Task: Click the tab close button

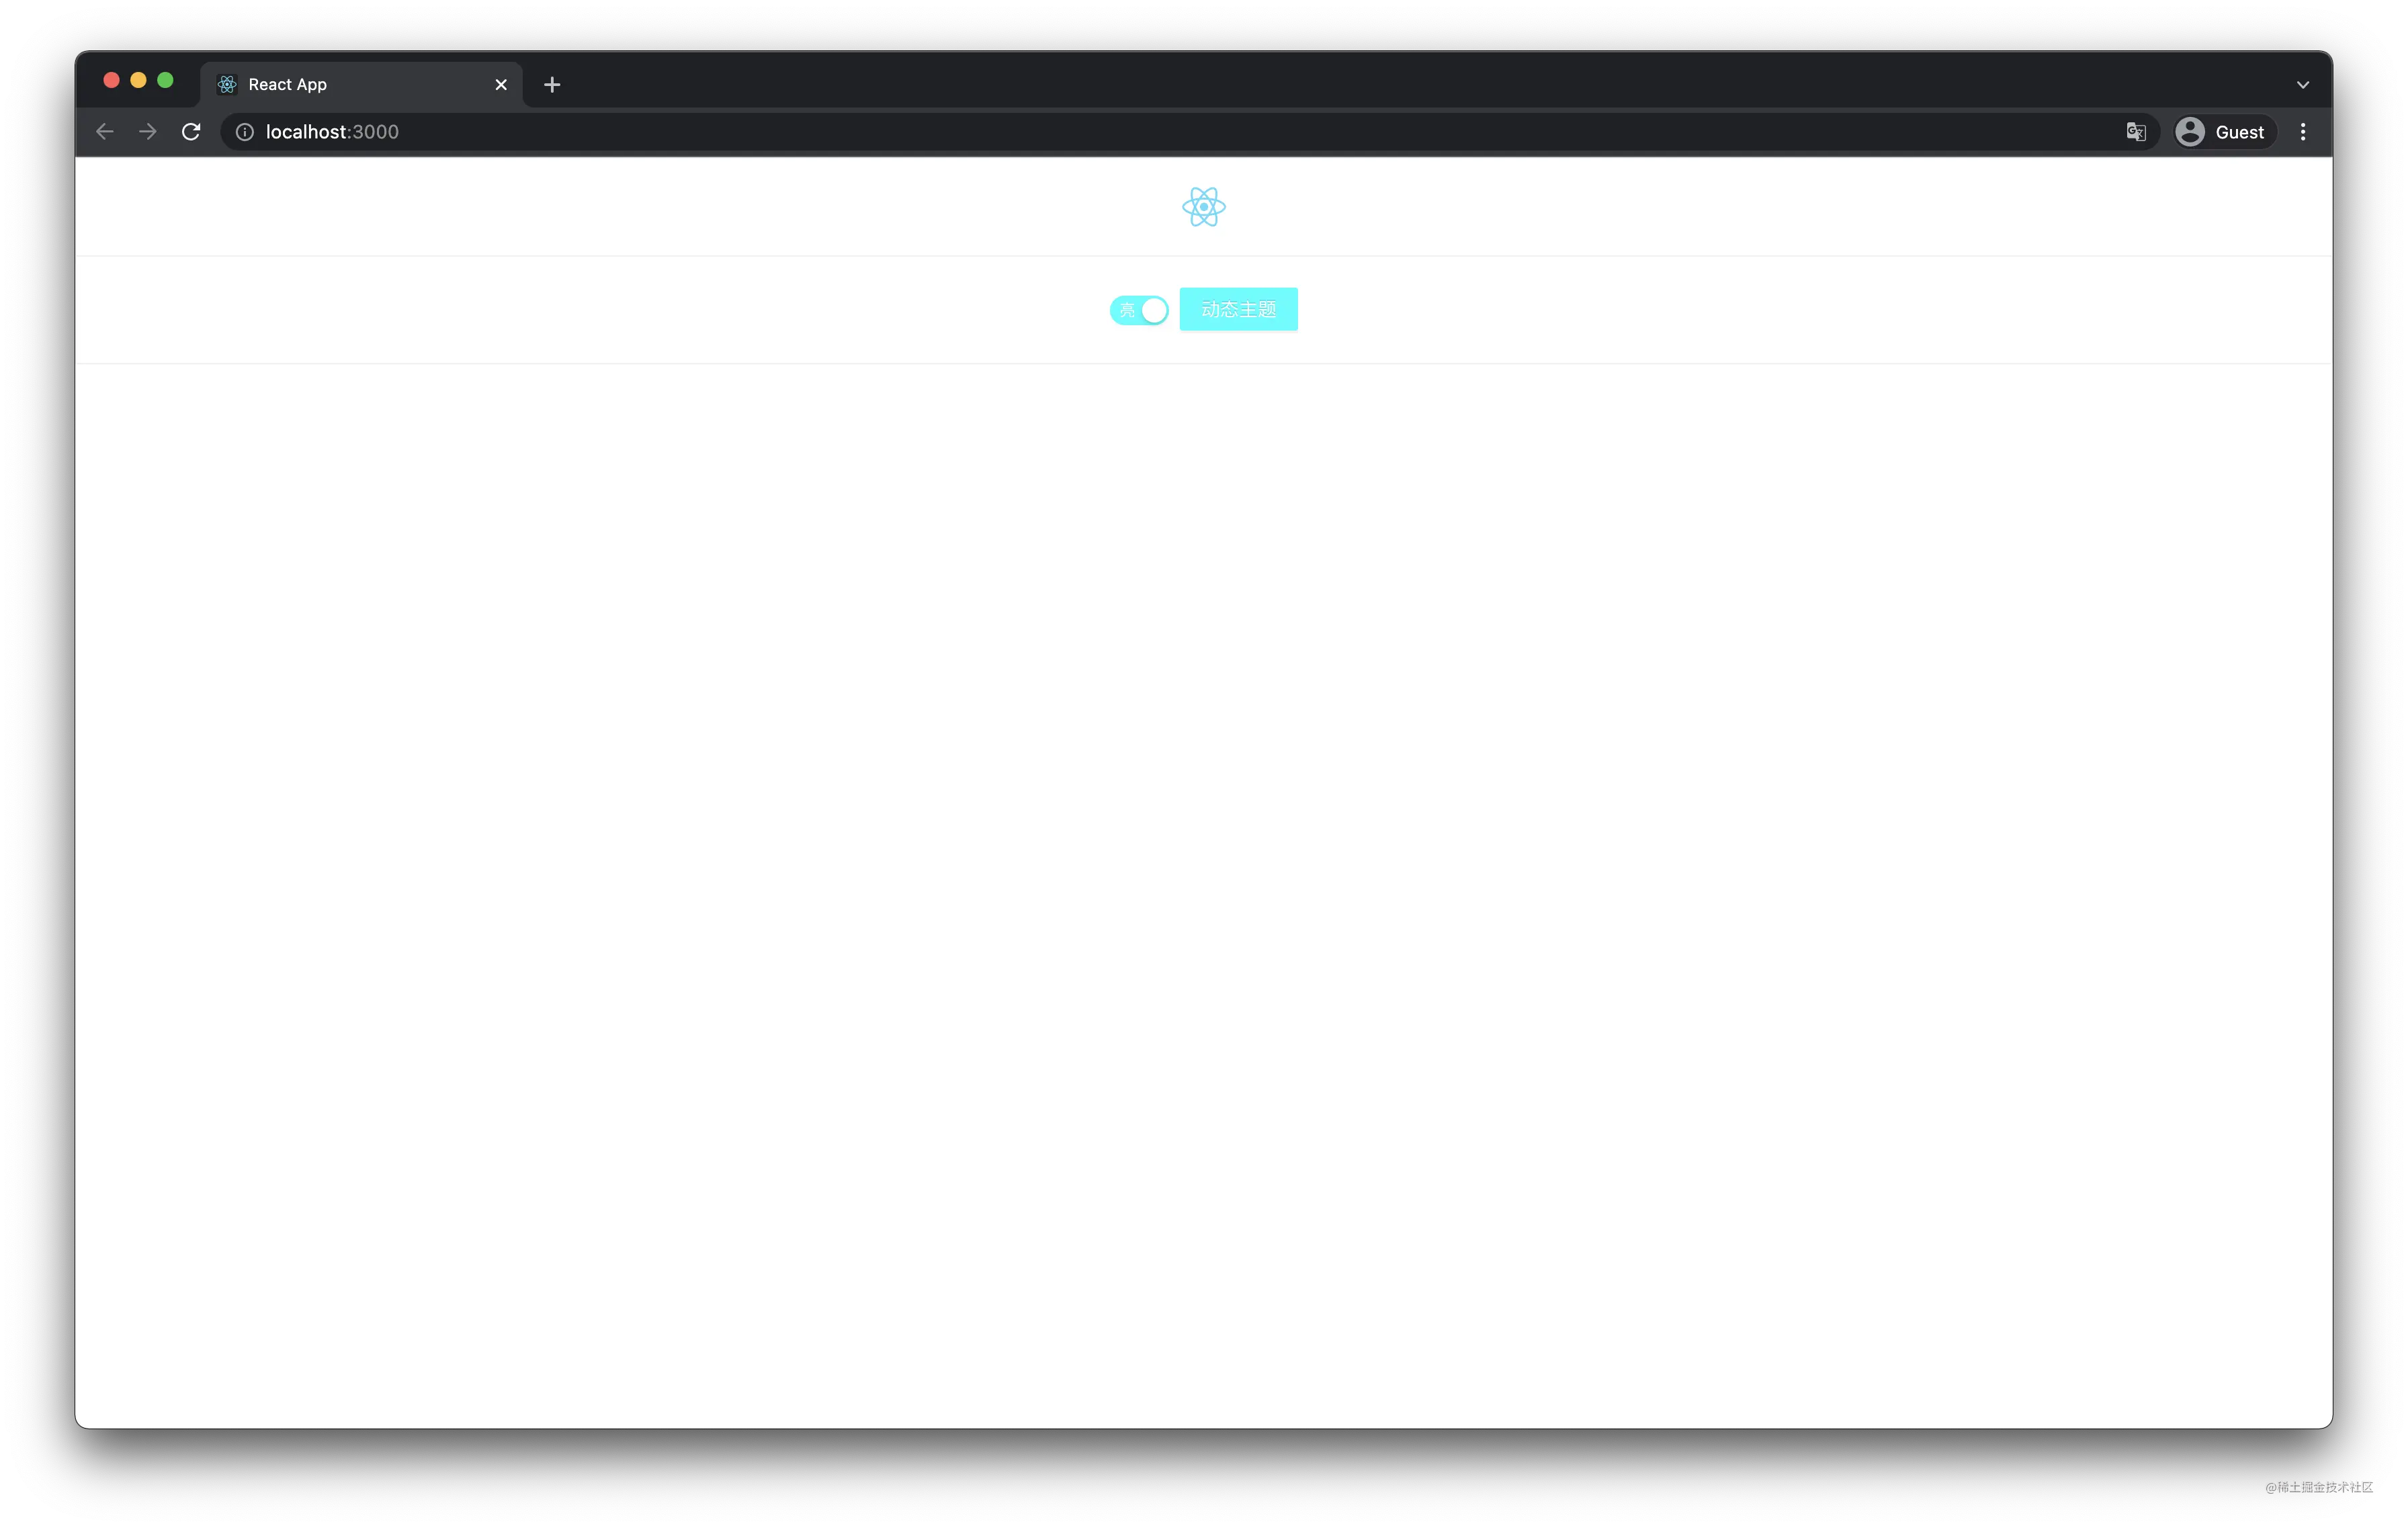Action: point(500,83)
